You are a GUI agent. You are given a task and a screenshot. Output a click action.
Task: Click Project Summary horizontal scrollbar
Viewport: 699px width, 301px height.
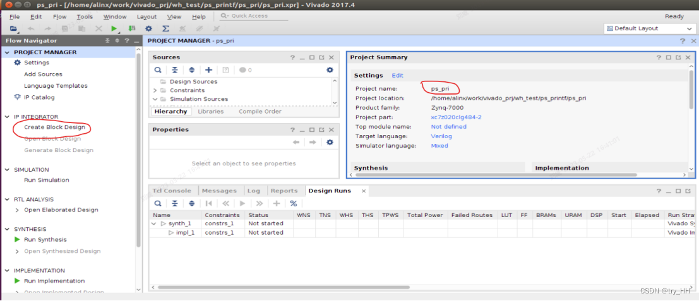(x=496, y=175)
